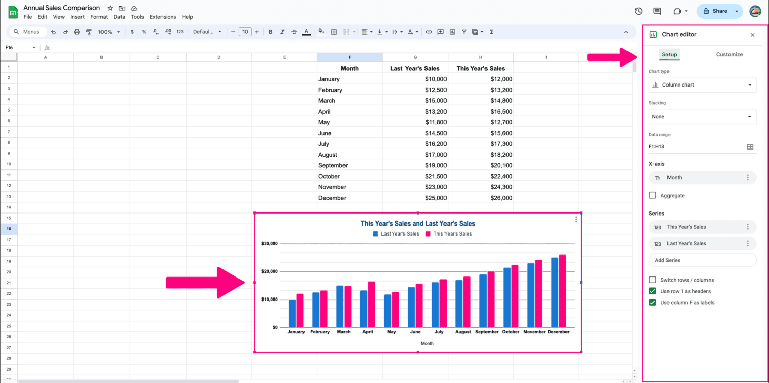769x383 pixels.
Task: Toggle bold formatting
Action: 271,32
